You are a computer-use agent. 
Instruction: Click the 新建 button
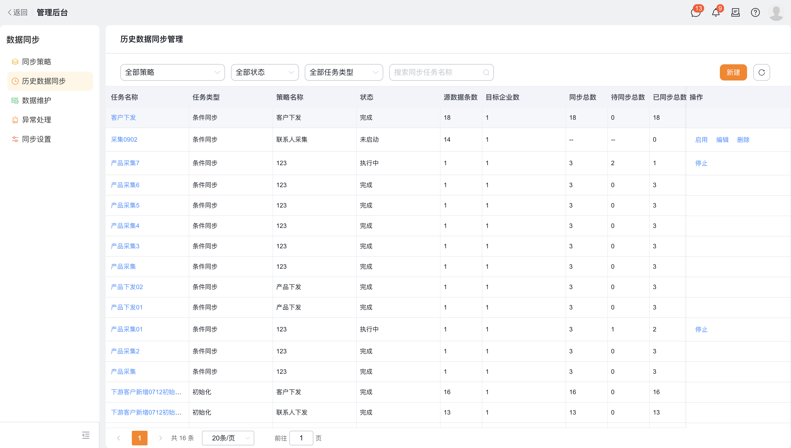(733, 72)
